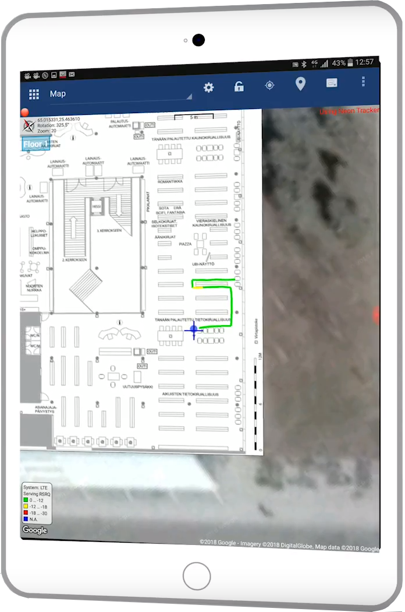Tap the green 0 to -12 swatch

(x=26, y=500)
